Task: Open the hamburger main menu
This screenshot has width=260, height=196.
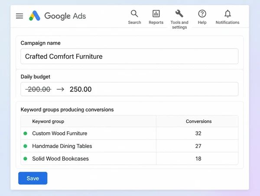Action: (x=19, y=16)
